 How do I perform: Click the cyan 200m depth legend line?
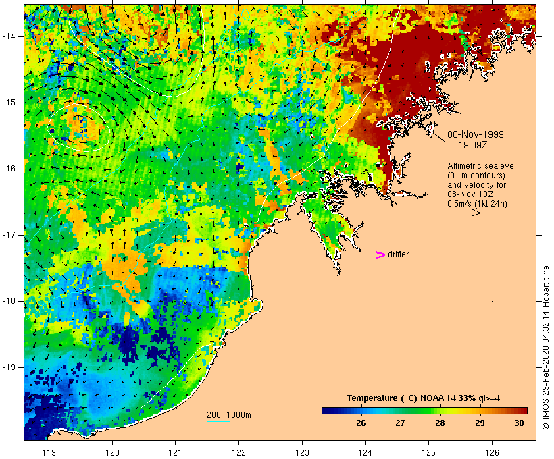pos(218,421)
